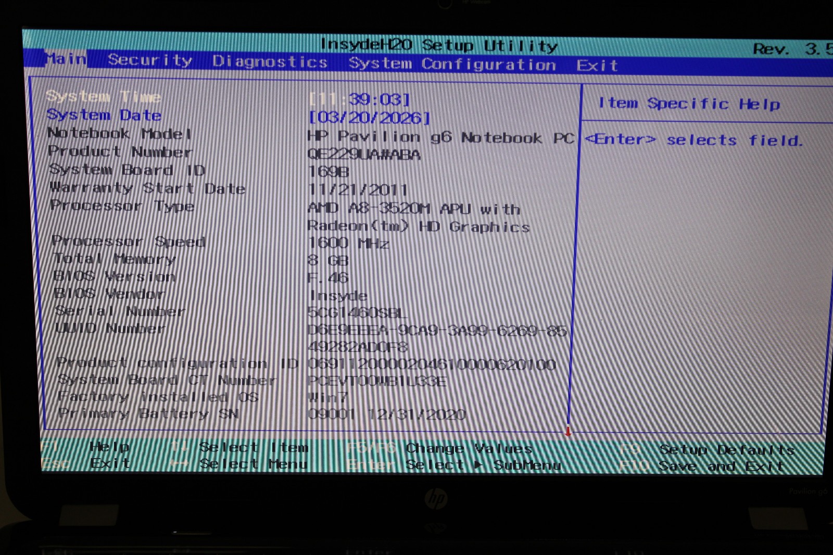Click HP Pavilion g6 Notebook PC value
Viewport: 833px width, 555px height.
click(440, 137)
